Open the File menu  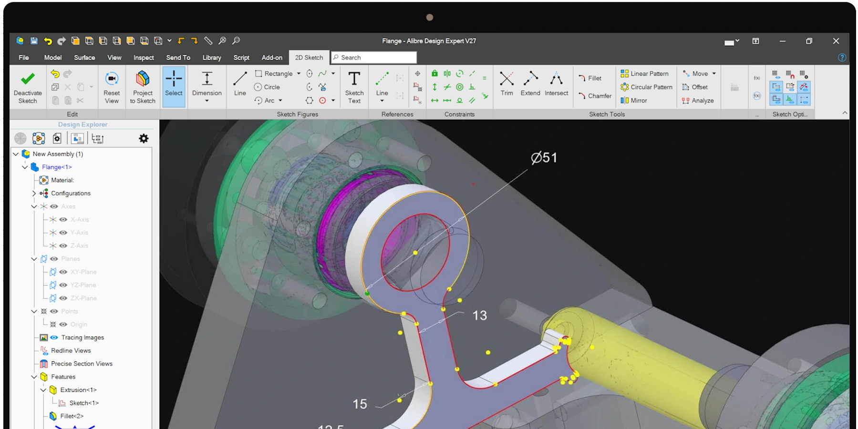point(24,58)
